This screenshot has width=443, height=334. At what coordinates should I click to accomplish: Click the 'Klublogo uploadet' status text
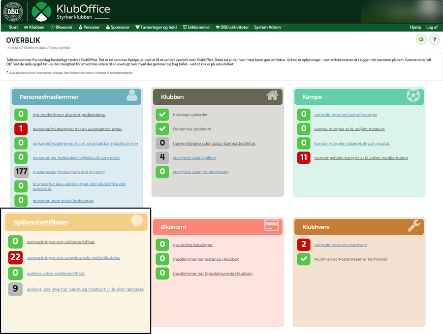[x=190, y=115]
